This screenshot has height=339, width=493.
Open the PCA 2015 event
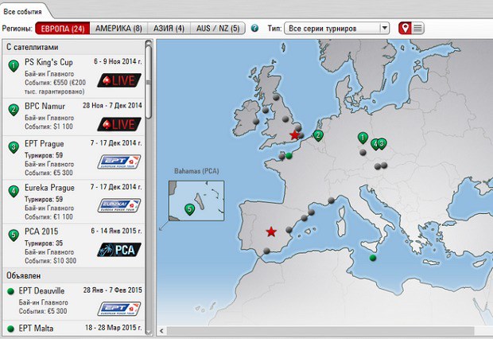[74, 246]
